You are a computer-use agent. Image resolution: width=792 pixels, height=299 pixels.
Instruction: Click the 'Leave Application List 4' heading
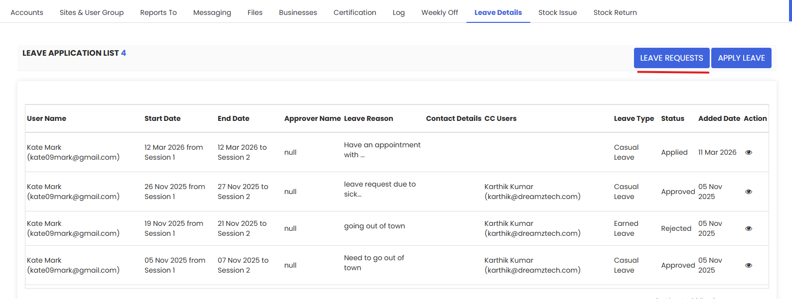pyautogui.click(x=74, y=53)
